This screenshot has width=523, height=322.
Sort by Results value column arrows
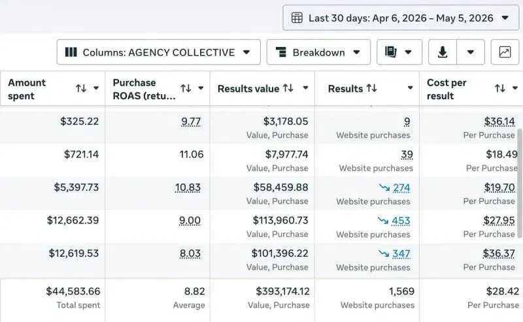tap(288, 88)
